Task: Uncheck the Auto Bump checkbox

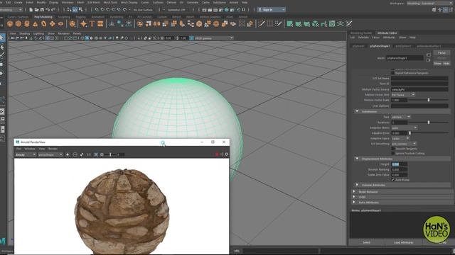Action: [393, 180]
